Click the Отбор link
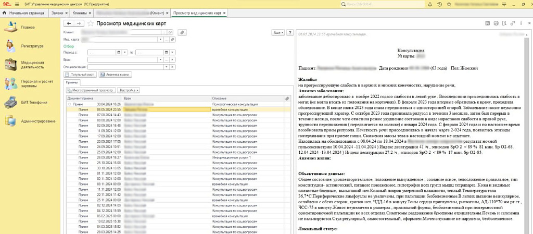Image resolution: width=533 pixels, height=234 pixels. tap(68, 46)
